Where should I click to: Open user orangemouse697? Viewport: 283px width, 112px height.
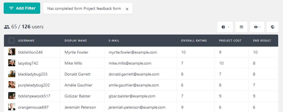(33, 107)
